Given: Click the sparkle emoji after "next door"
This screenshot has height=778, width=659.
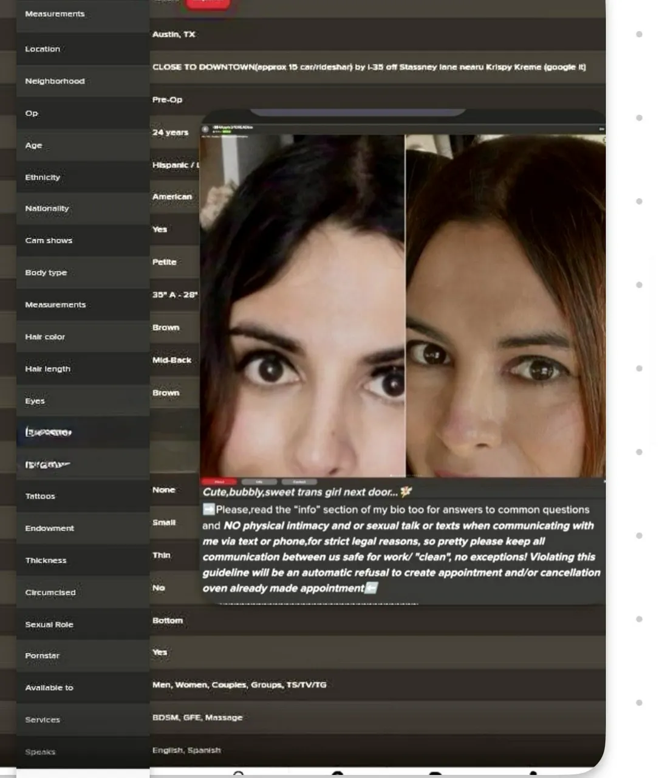Looking at the screenshot, I should click(406, 492).
